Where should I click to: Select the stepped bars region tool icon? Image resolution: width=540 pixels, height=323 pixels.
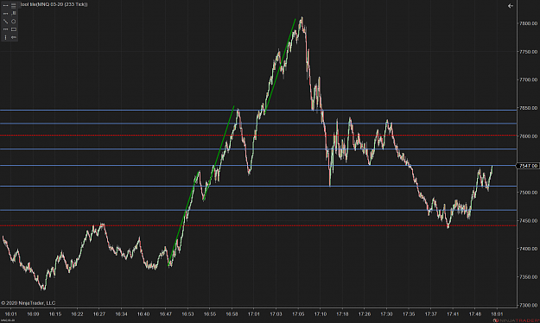click(x=14, y=14)
